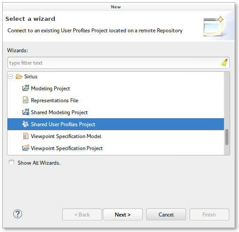Clear filter text with broom icon
239x232 pixels.
pyautogui.click(x=224, y=62)
